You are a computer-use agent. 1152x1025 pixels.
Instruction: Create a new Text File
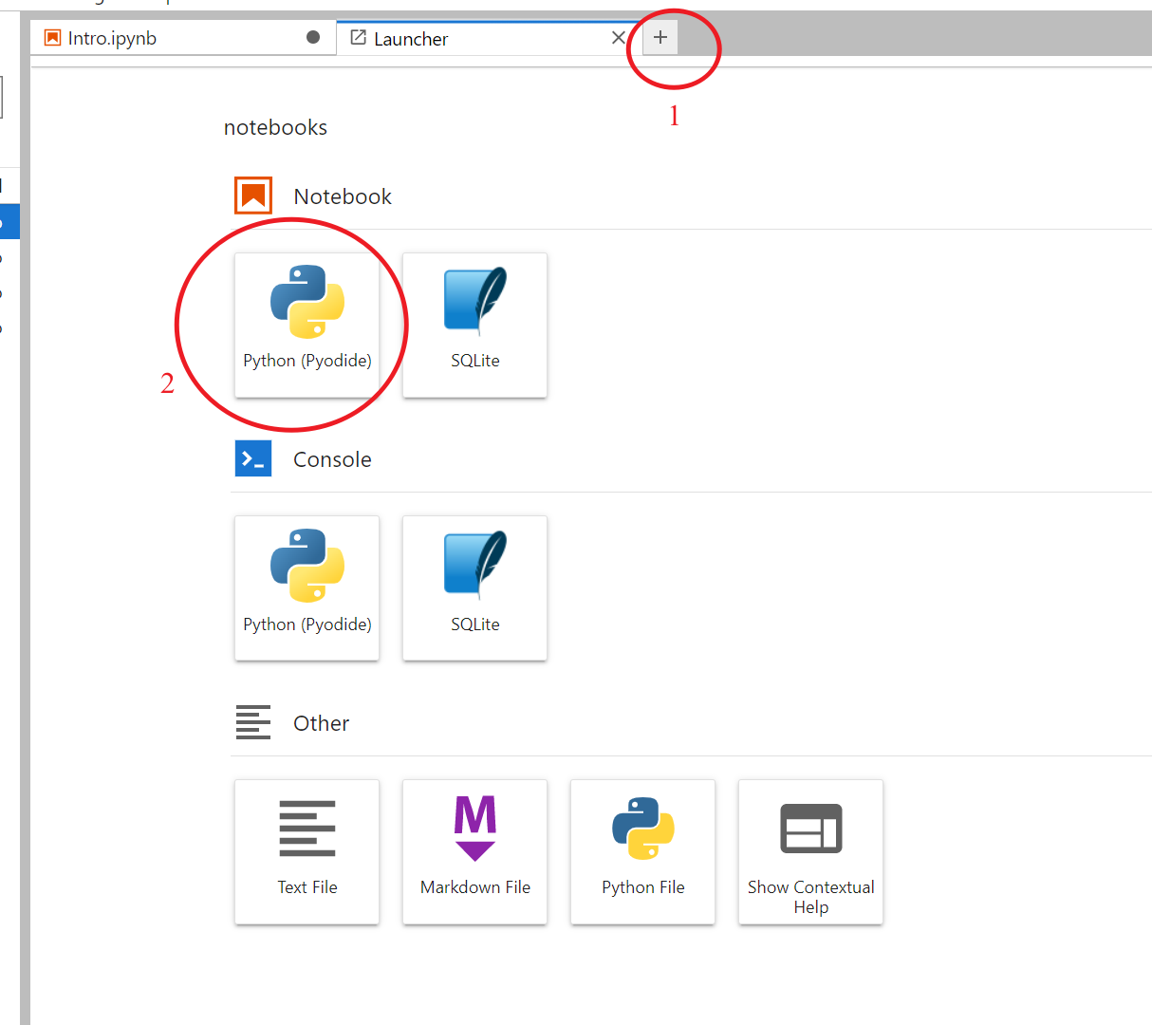(x=307, y=852)
